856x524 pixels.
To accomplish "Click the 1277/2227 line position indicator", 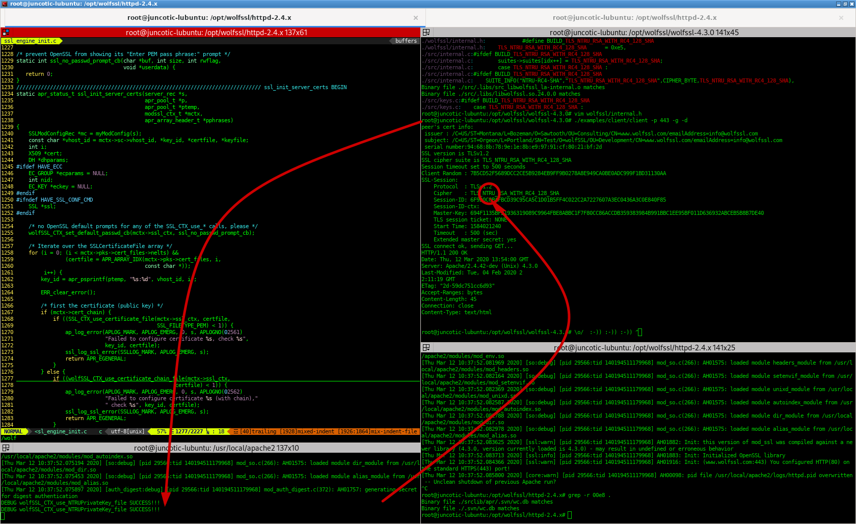I will pyautogui.click(x=189, y=431).
